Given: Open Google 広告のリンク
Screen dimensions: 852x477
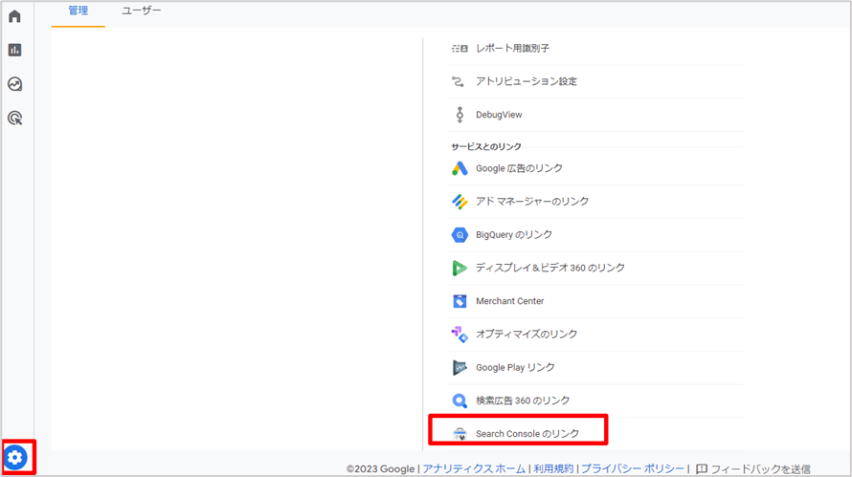Looking at the screenshot, I should click(x=520, y=168).
